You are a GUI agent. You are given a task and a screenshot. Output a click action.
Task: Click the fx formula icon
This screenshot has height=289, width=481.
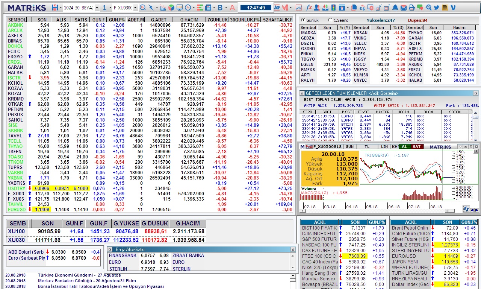pyautogui.click(x=309, y=8)
